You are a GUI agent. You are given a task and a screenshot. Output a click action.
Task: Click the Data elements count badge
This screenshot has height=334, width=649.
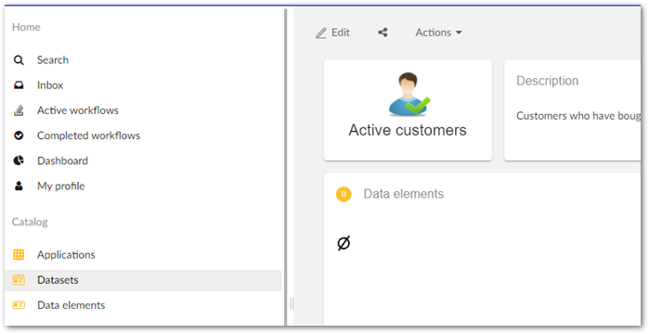344,194
